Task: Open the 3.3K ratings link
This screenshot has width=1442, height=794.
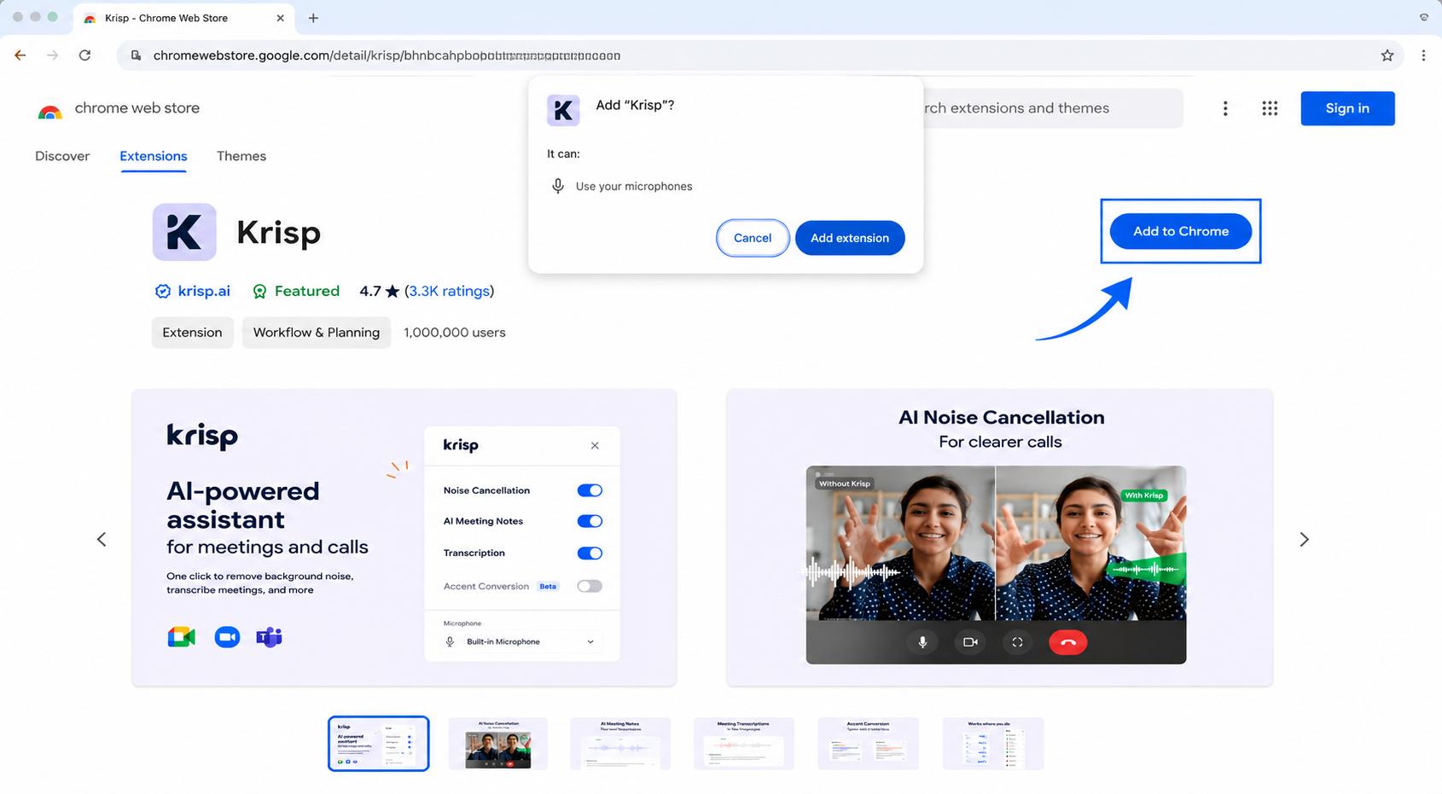Action: pos(450,292)
